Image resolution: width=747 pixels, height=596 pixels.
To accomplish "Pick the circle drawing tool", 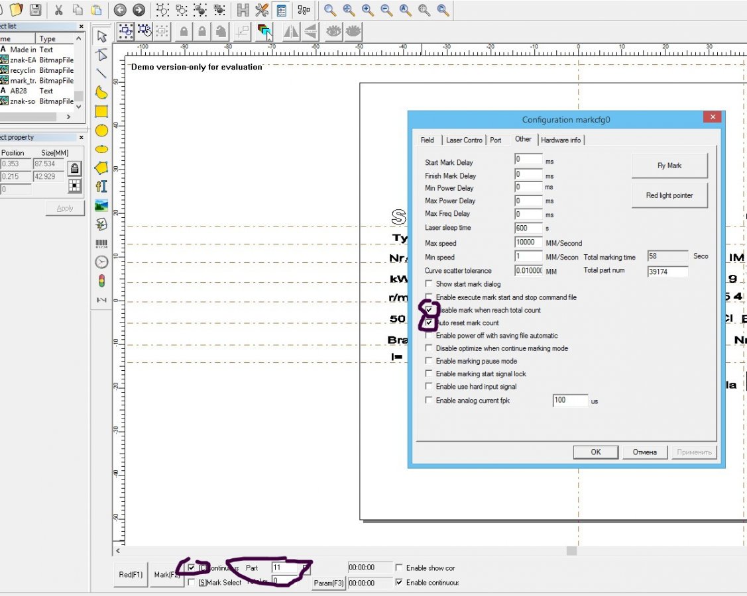I will pyautogui.click(x=101, y=130).
